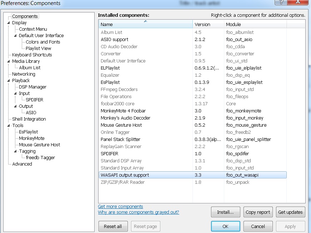311x233 pixels.
Task: Click the Reset all button
Action: click(113, 226)
